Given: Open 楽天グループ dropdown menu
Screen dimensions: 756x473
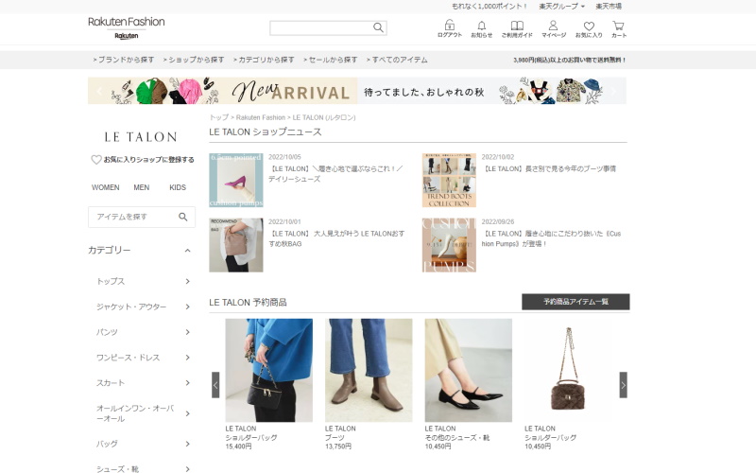Looking at the screenshot, I should [561, 7].
